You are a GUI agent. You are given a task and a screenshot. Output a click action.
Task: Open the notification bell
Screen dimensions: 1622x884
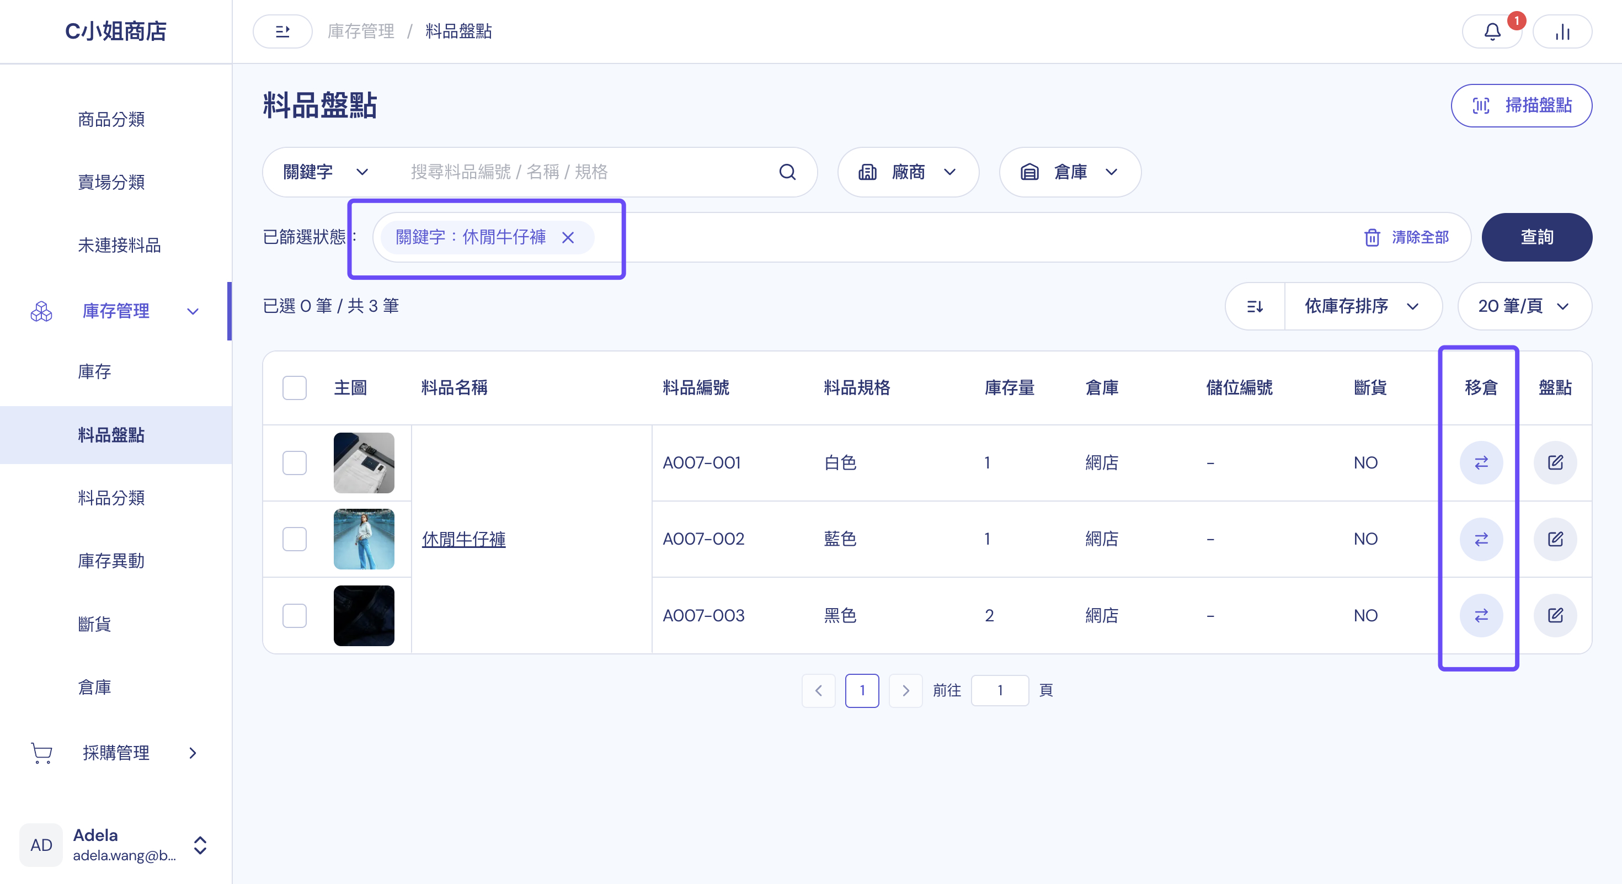(x=1492, y=31)
